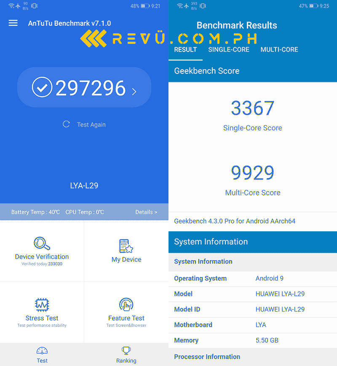Tap the CPU Temp : 0℃ reading
The image size is (337, 366).
[85, 212]
